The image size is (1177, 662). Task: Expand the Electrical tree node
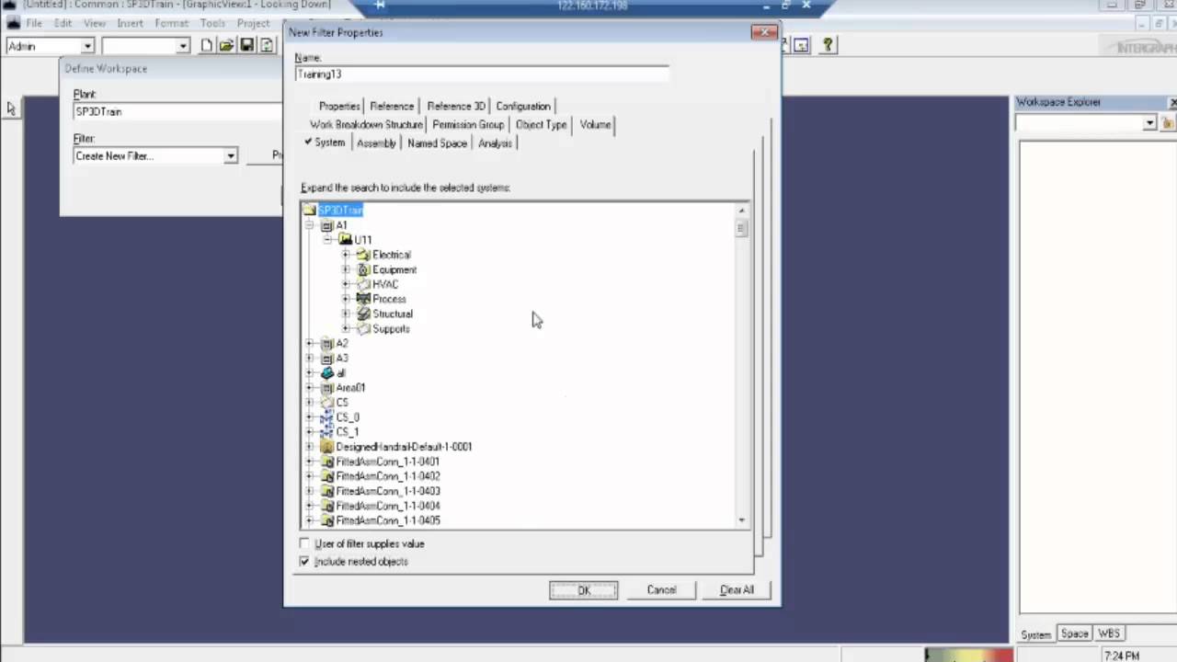click(346, 255)
